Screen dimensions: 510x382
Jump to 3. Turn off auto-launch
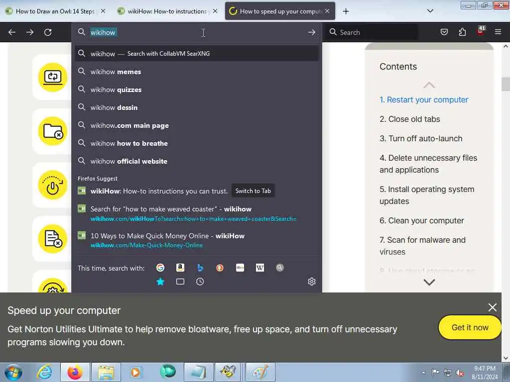click(420, 138)
